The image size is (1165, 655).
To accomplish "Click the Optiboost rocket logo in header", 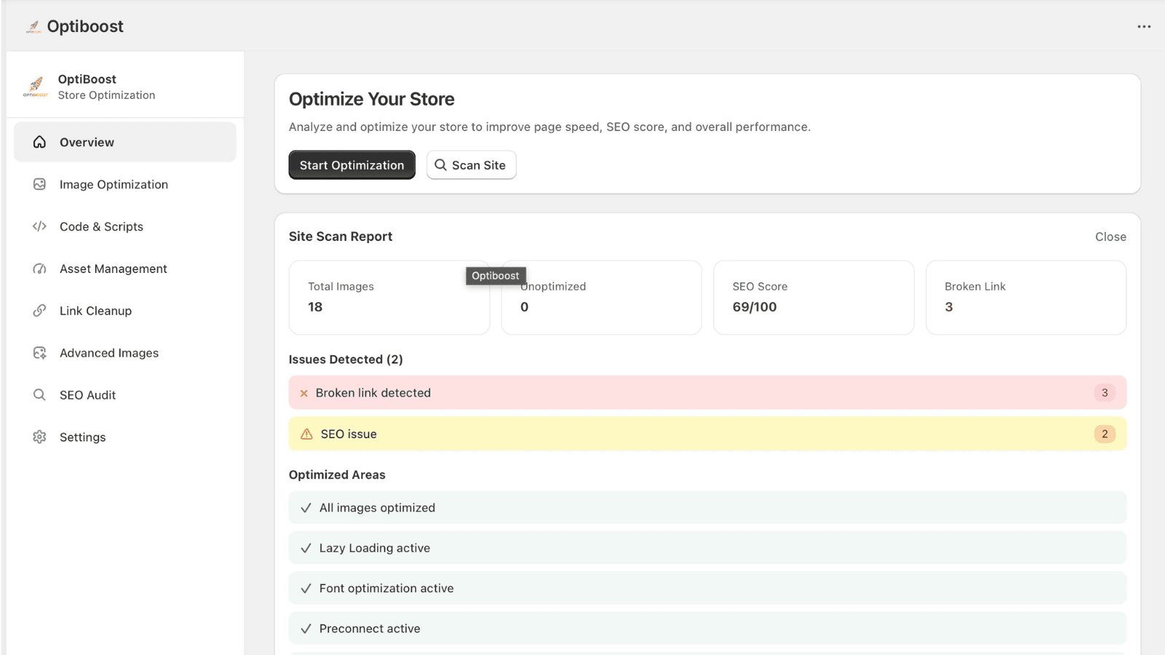I will pos(33,27).
